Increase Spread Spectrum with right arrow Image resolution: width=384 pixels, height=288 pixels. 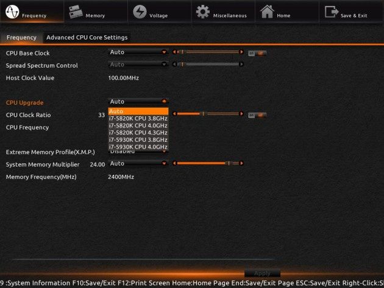point(242,64)
